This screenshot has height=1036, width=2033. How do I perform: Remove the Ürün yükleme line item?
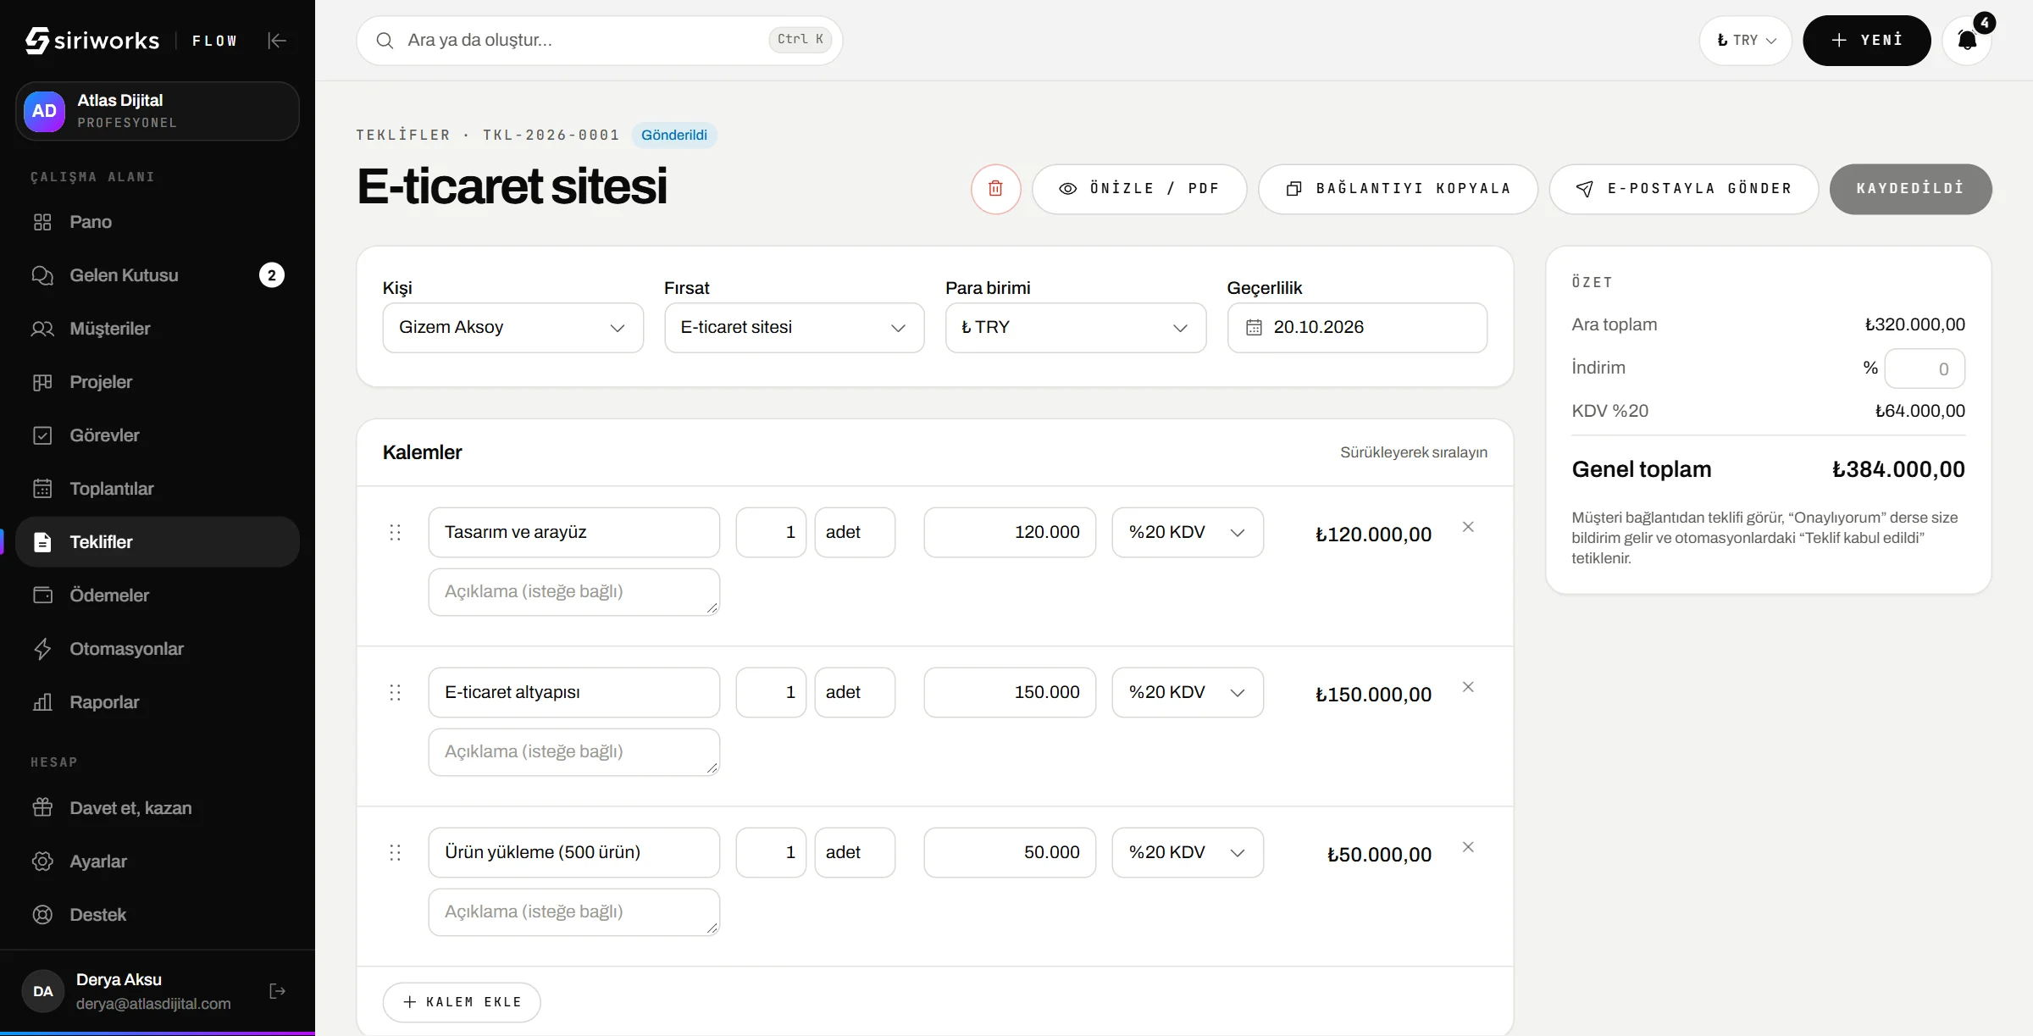[1468, 847]
